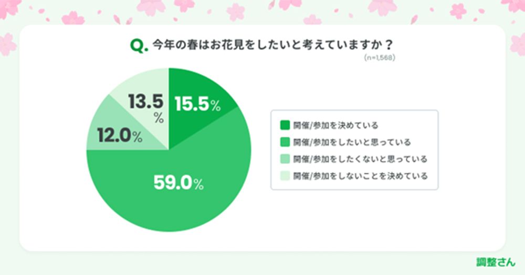Screen dimensions: 525x275
Task: Click the 12.0% percentage label
Action: pyautogui.click(x=120, y=137)
